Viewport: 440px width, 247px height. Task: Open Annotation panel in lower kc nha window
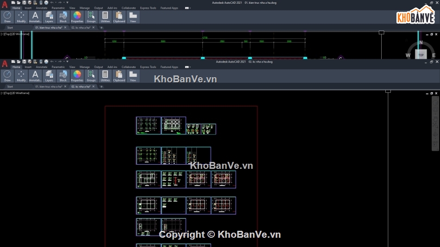[35, 76]
